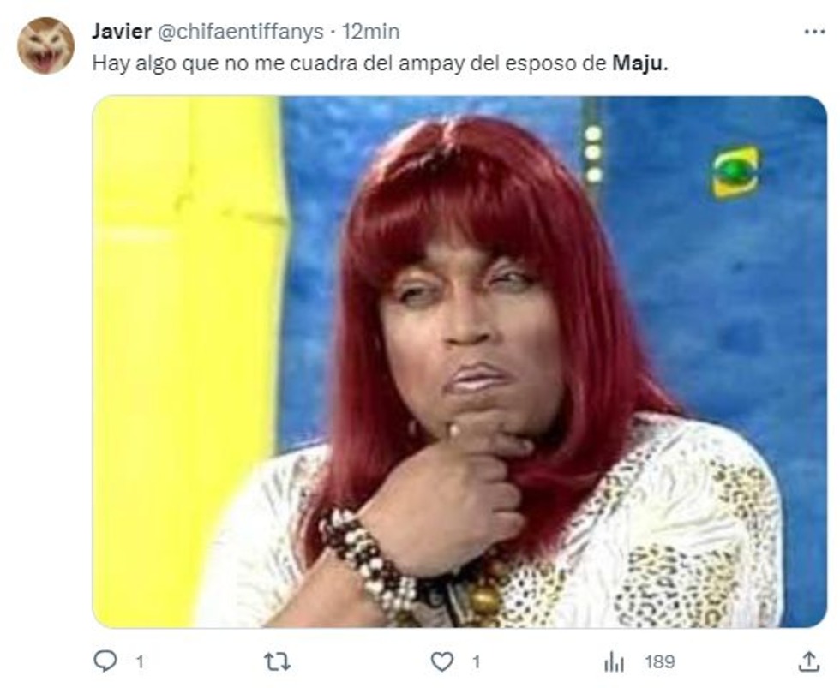Viewport: 840px width, 688px height.
Task: Click the like count 1
Action: click(476, 662)
